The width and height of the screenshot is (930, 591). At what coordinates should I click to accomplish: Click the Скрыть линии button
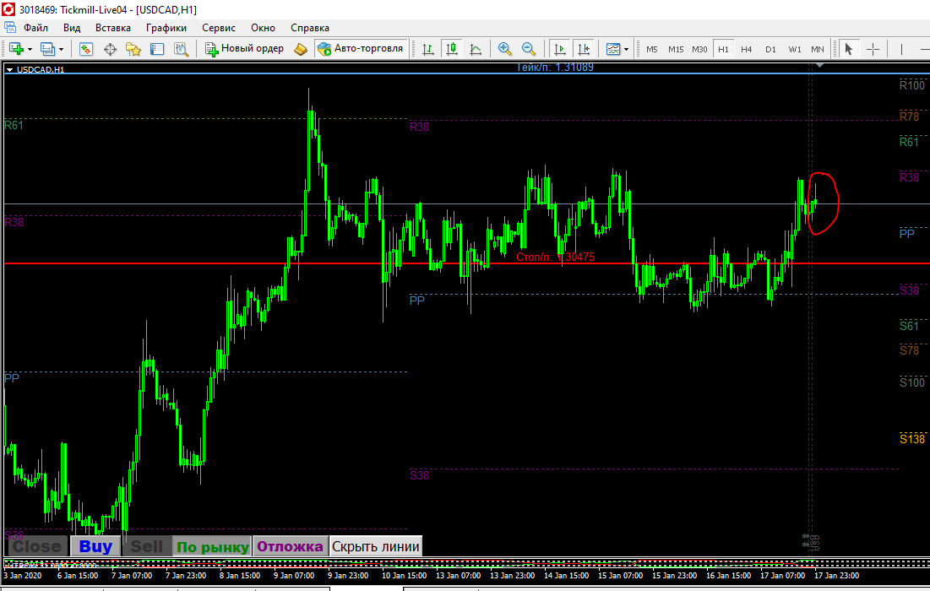point(375,546)
